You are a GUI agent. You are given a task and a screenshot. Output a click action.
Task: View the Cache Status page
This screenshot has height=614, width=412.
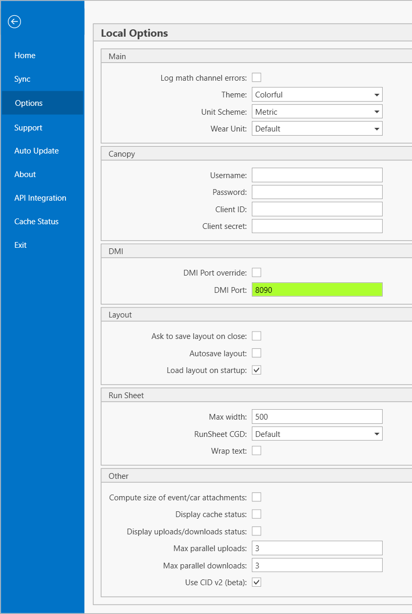click(37, 222)
